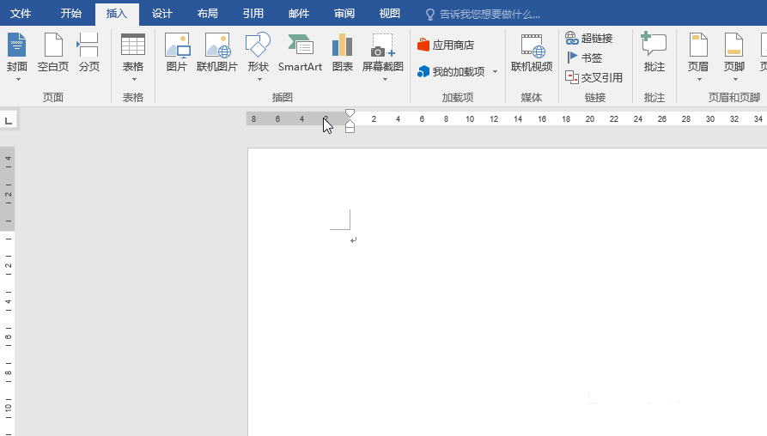Expand the cover page (封面) dropdown
This screenshot has width=767, height=436.
click(x=17, y=79)
